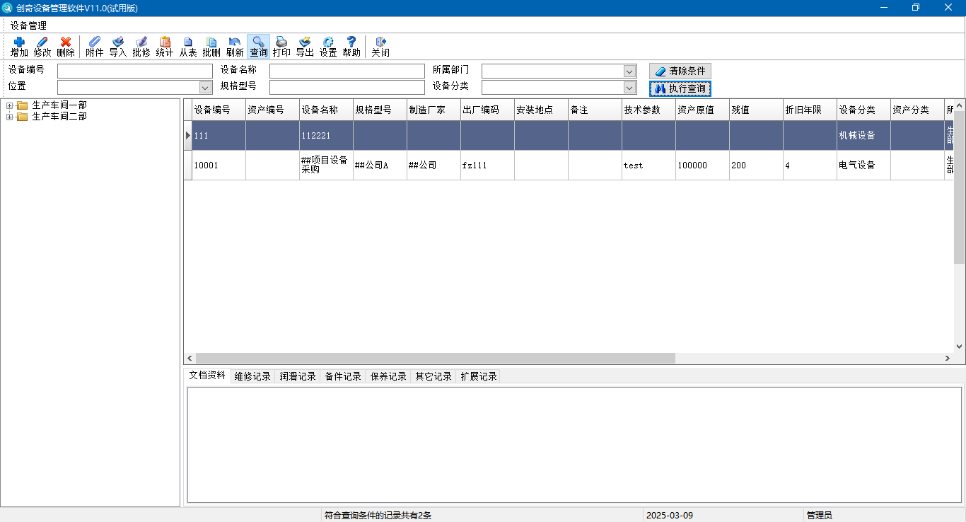966x522 pixels.
Task: Open the 设置 (Settings) icon
Action: click(327, 46)
